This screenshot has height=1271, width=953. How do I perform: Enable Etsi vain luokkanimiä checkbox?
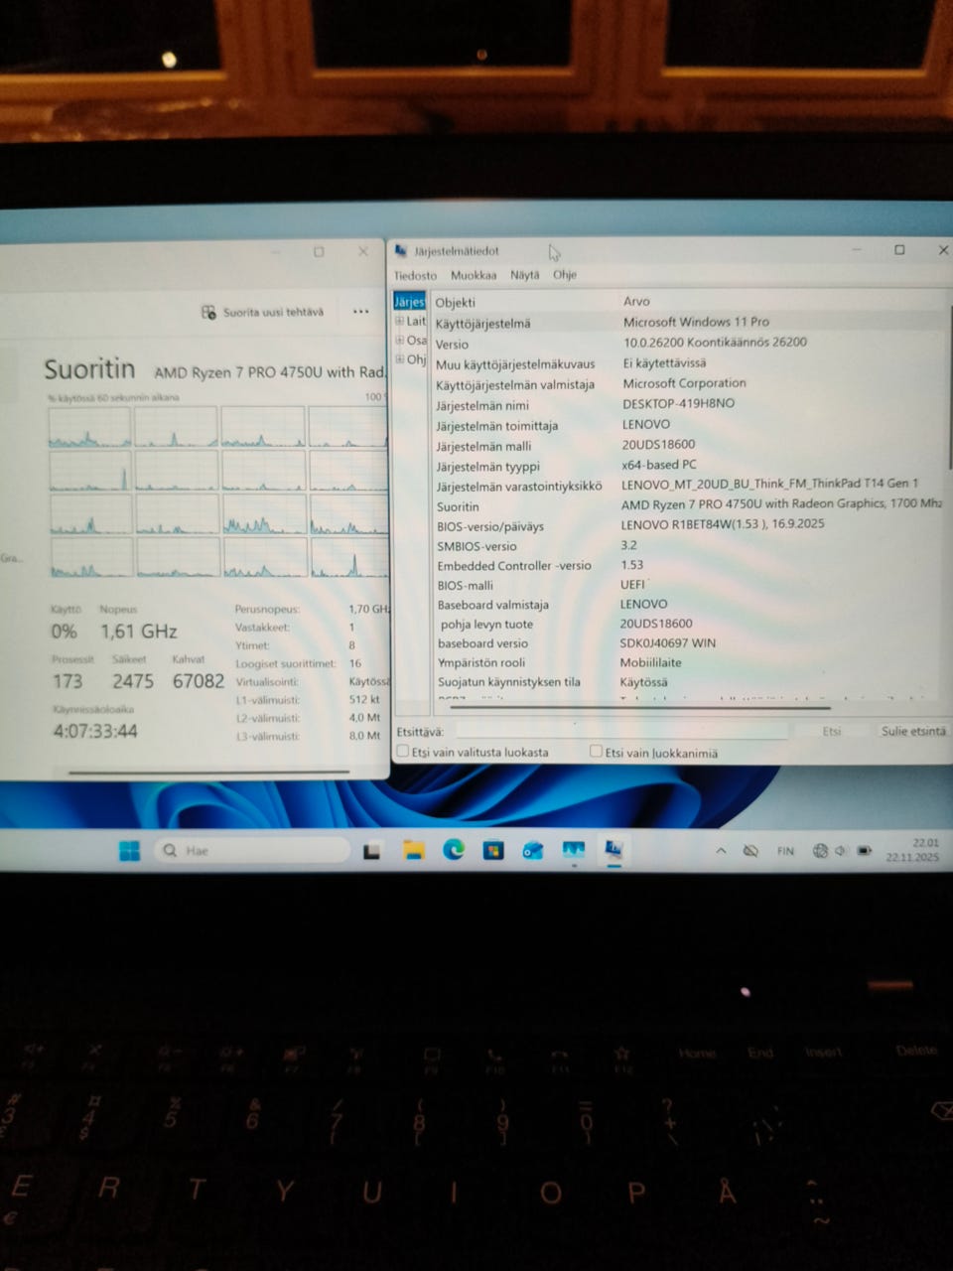click(596, 752)
